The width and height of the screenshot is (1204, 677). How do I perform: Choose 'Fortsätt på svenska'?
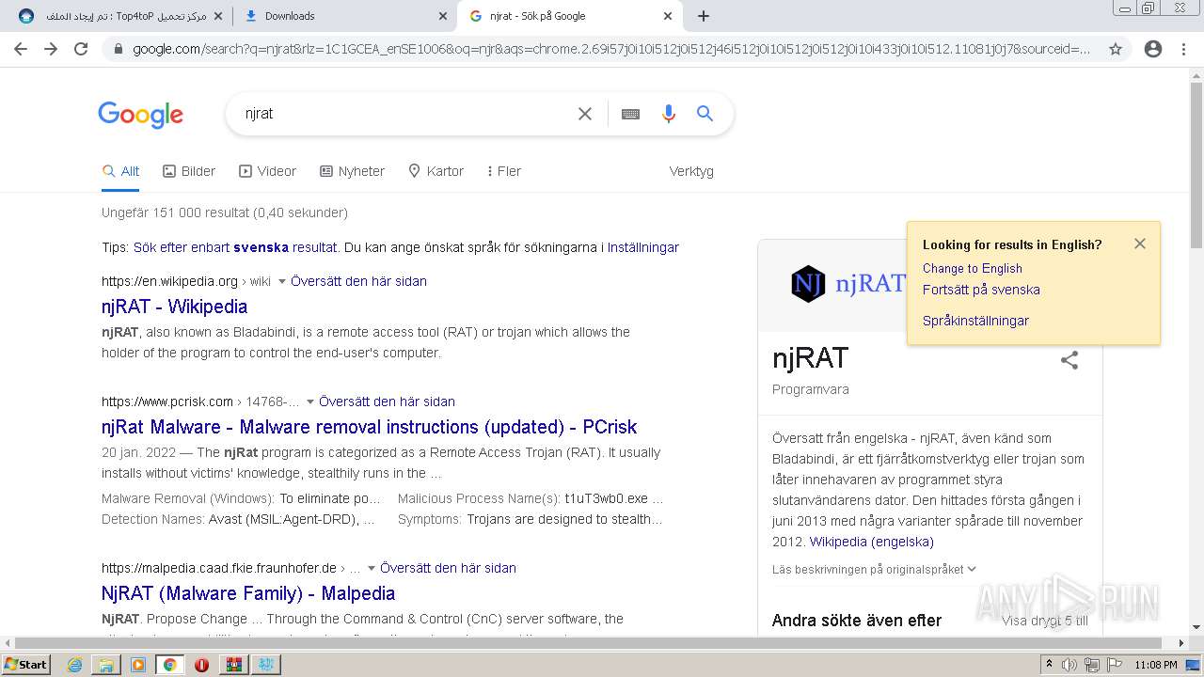point(981,290)
